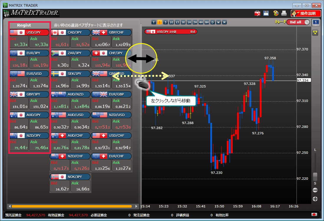This screenshot has height=221, width=324.
Task: Select the AUD/JPY currency pair
Action: click(29, 115)
